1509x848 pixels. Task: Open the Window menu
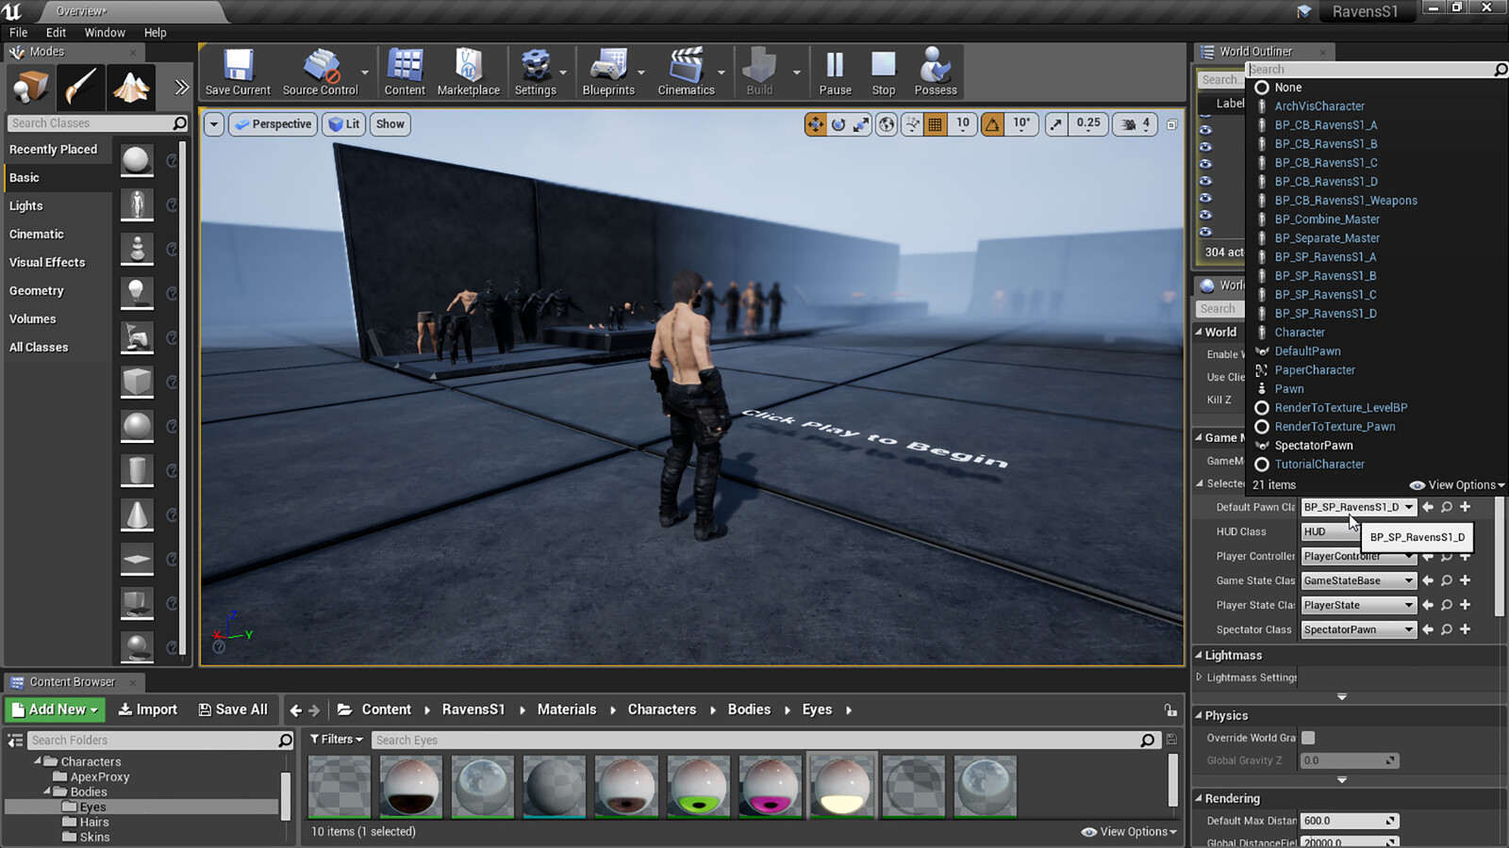[x=105, y=32]
